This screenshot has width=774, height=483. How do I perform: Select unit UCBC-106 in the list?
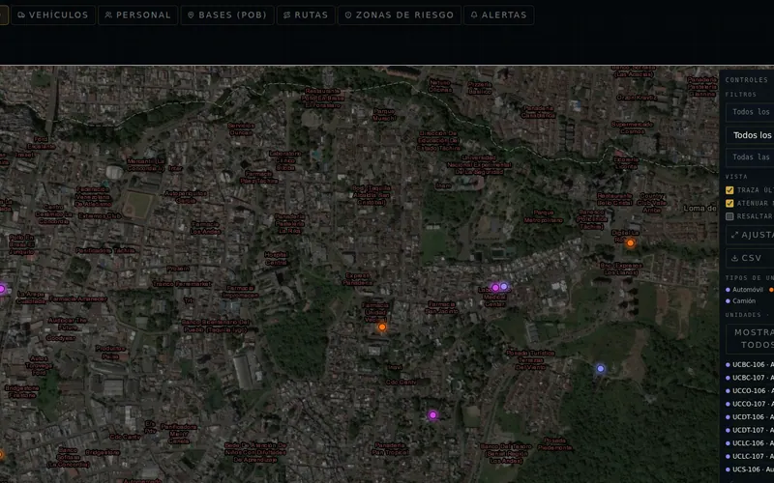[749, 365]
